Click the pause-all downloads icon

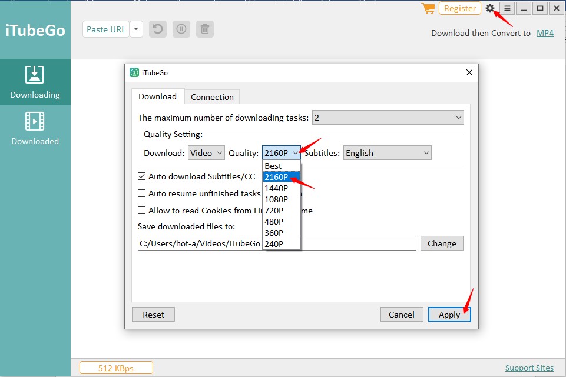tap(181, 29)
